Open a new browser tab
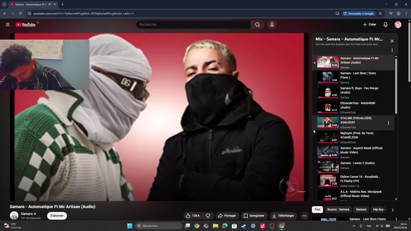 click(62, 4)
